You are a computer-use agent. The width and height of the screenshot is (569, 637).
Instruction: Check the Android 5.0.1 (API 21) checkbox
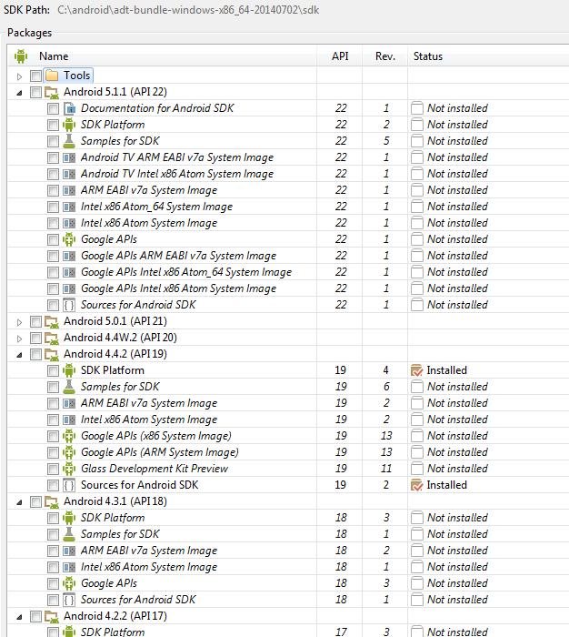pos(35,322)
